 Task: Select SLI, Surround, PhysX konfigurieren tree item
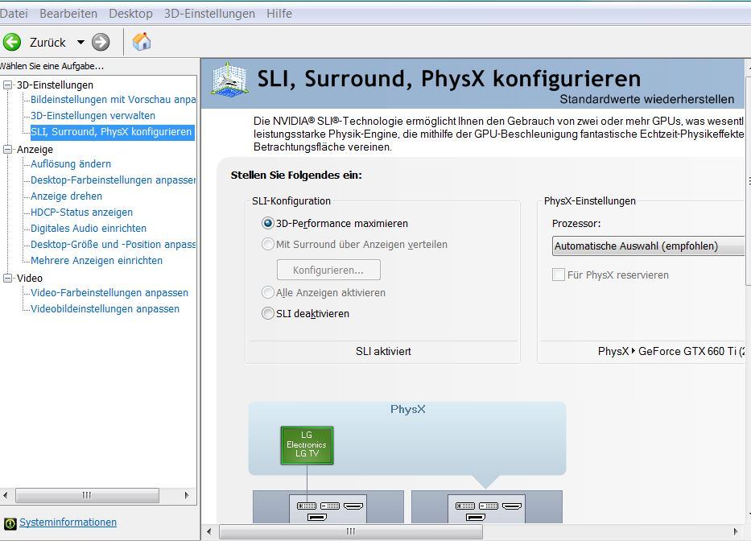point(112,132)
